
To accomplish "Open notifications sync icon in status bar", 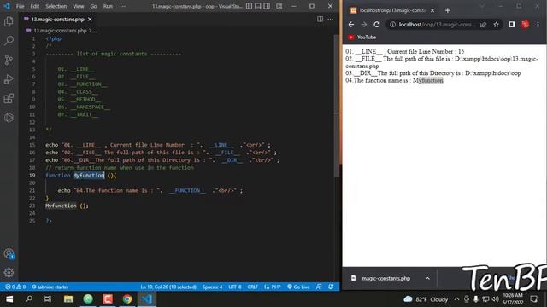I will pos(331,287).
